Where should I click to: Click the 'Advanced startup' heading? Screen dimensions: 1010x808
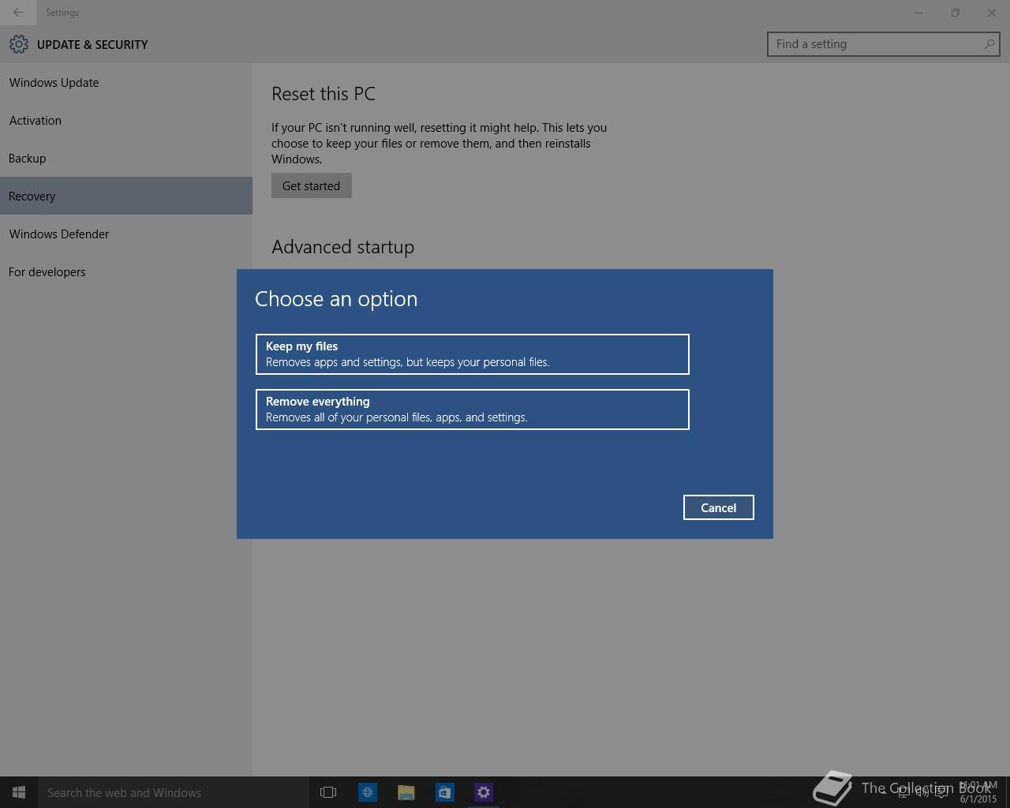[x=343, y=247]
